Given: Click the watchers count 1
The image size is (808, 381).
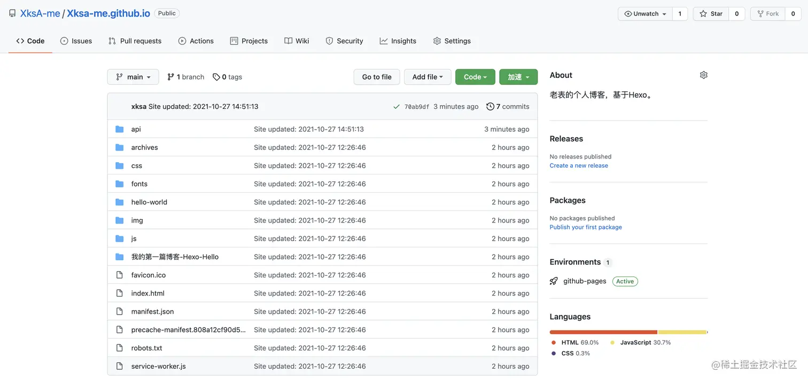Looking at the screenshot, I should pyautogui.click(x=680, y=14).
